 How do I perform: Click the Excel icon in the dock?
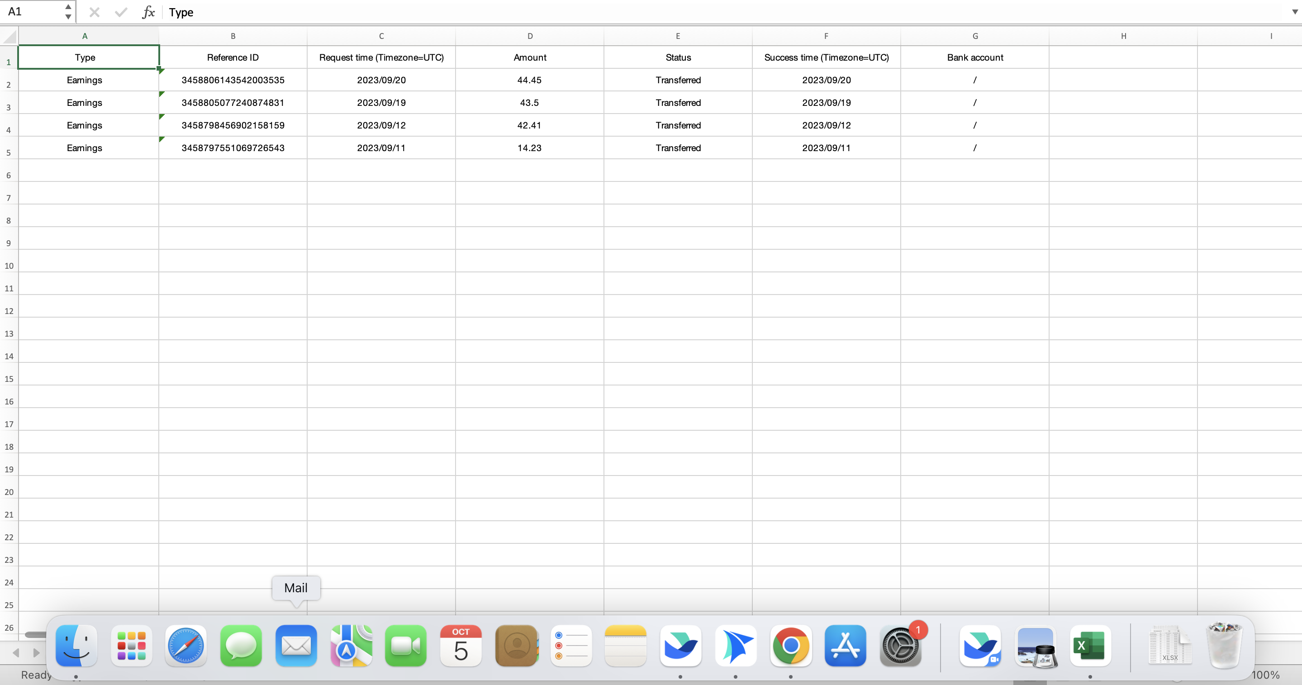coord(1090,646)
